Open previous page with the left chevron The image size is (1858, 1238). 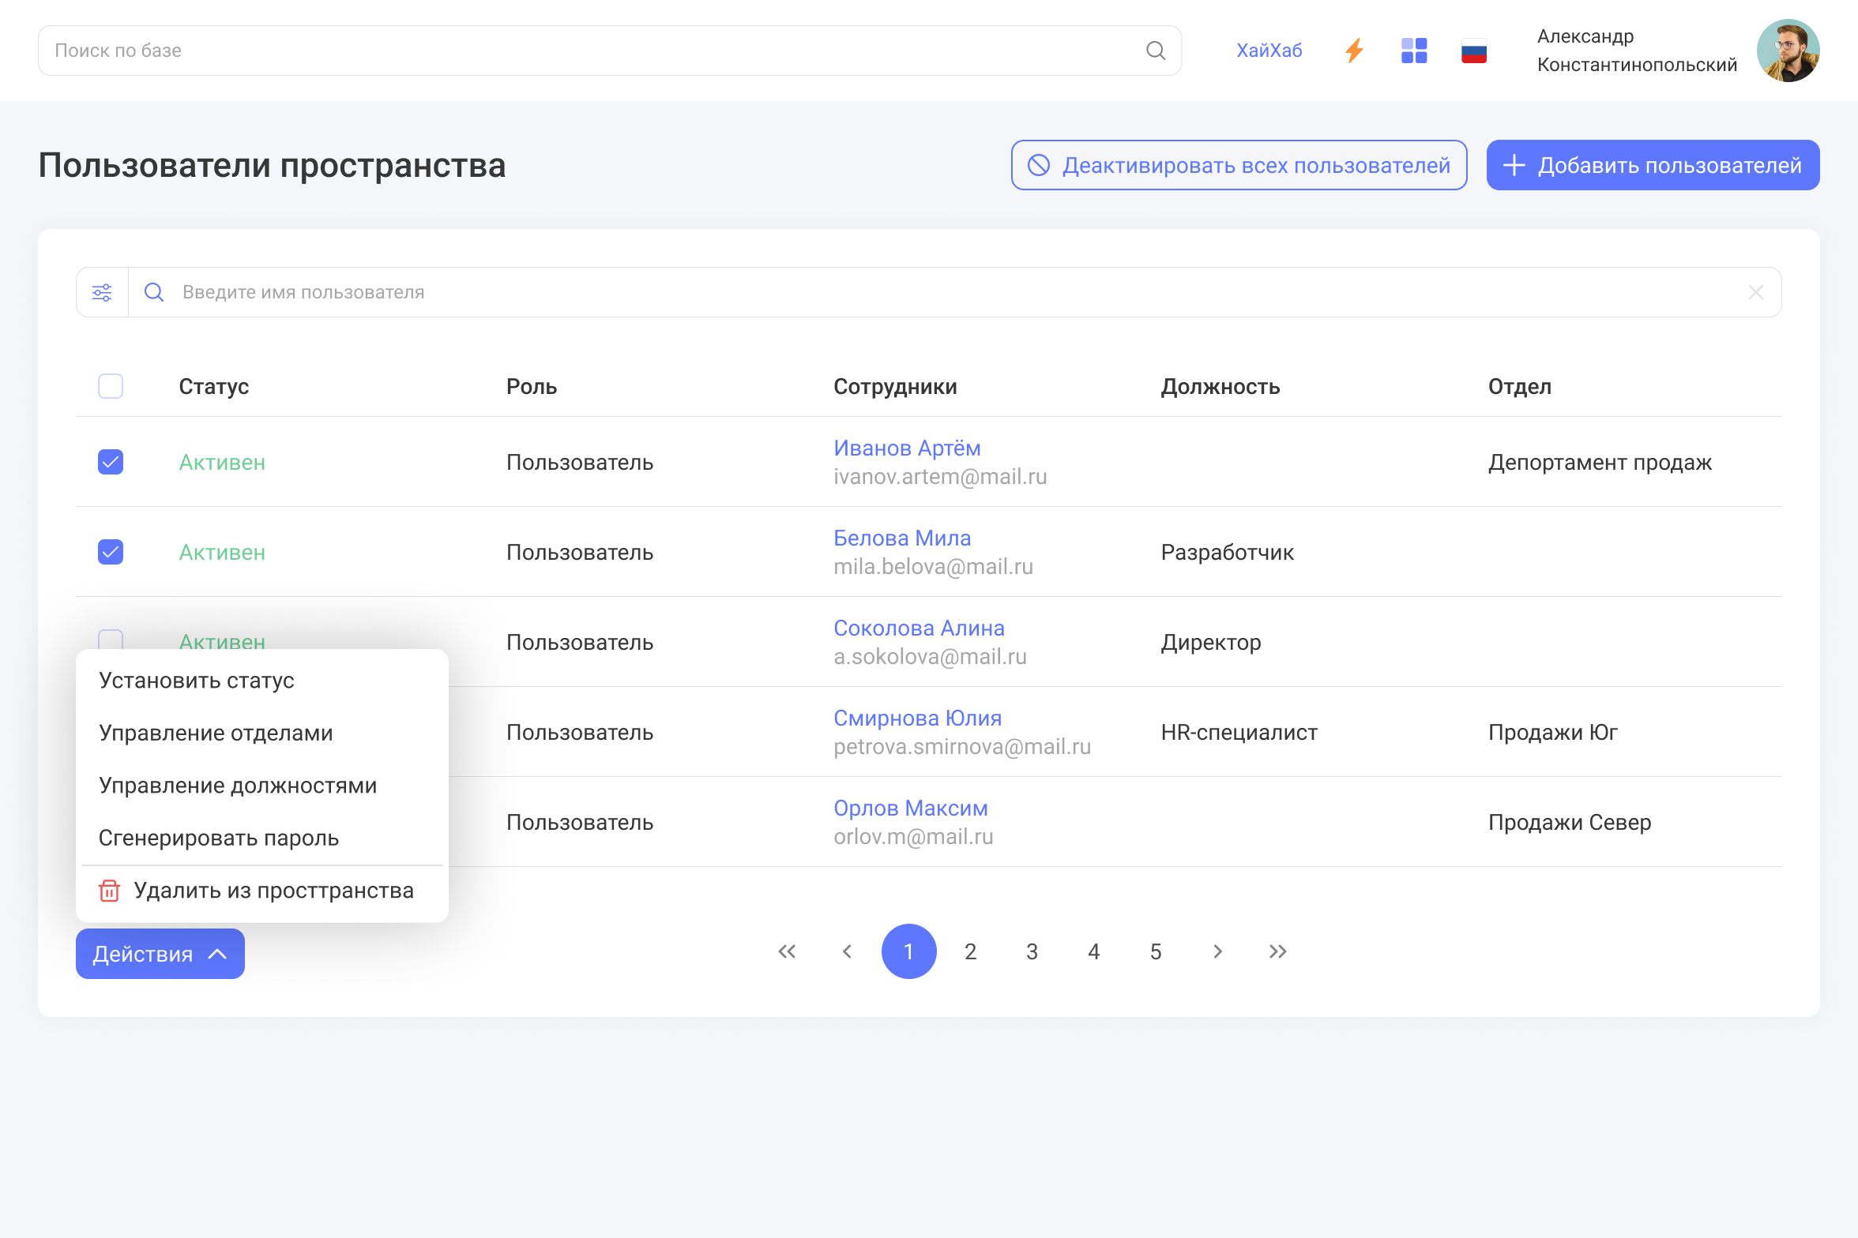[x=848, y=951]
